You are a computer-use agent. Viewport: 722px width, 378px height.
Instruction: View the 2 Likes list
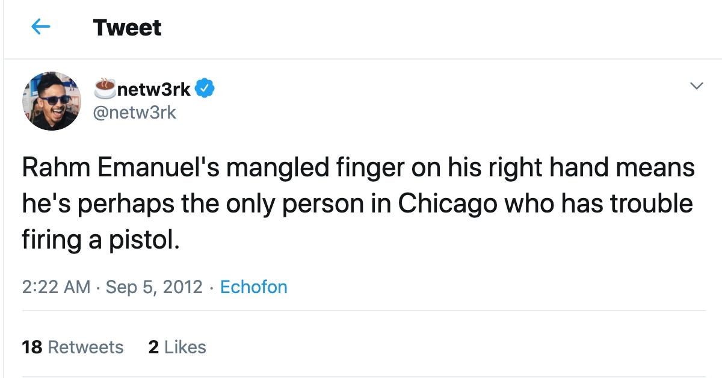(x=176, y=347)
